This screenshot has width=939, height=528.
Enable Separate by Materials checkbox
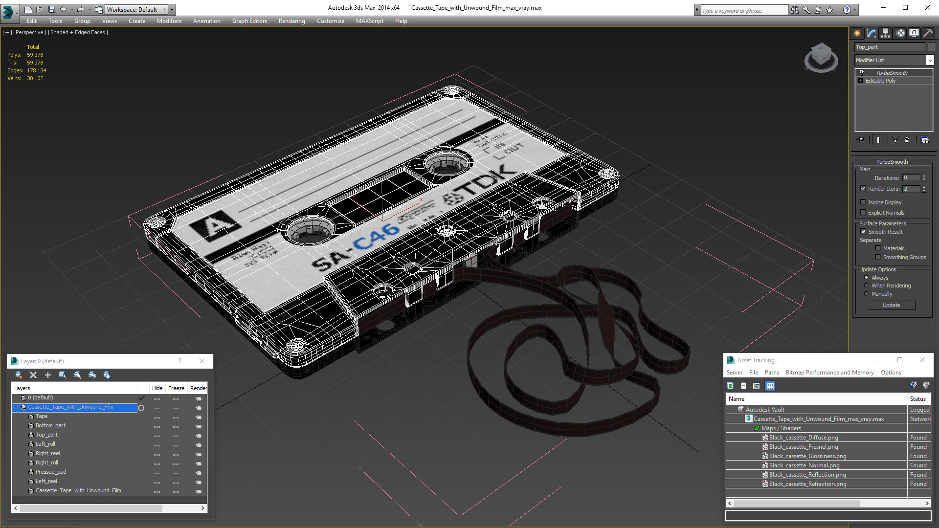[x=878, y=248]
